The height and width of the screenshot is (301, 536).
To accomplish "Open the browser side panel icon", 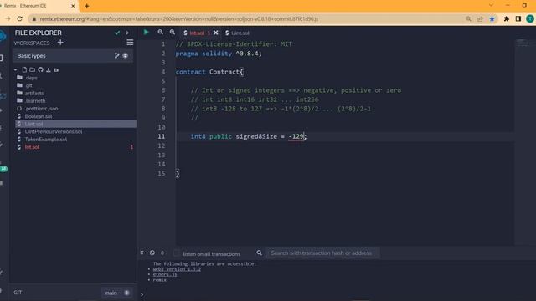I will point(518,19).
